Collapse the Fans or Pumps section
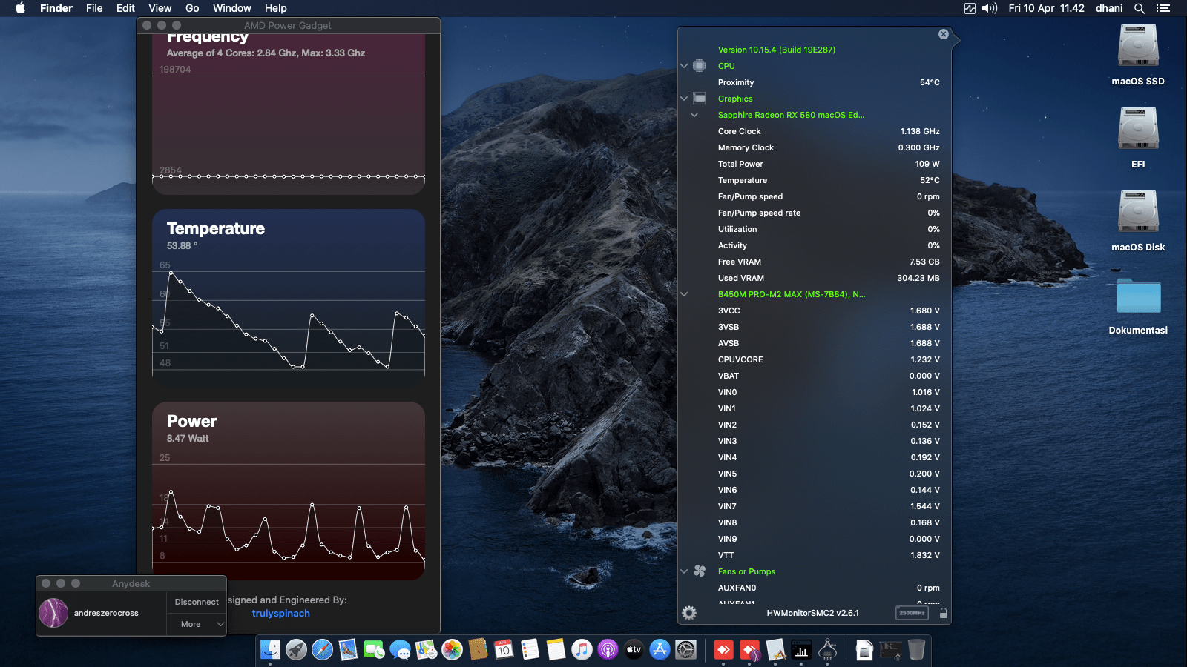1187x667 pixels. click(684, 571)
